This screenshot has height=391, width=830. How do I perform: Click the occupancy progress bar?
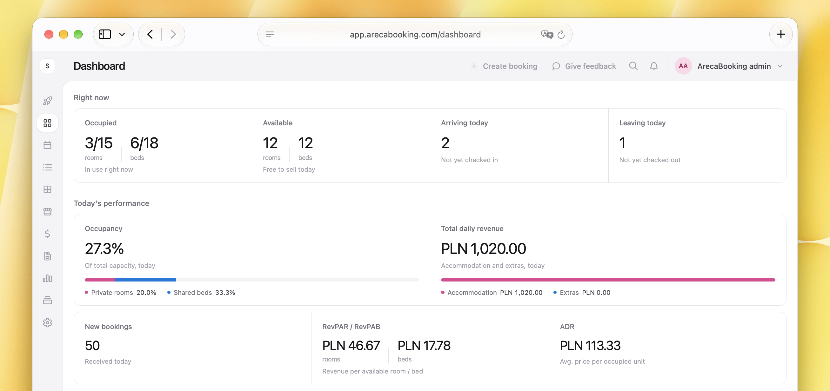coord(252,280)
